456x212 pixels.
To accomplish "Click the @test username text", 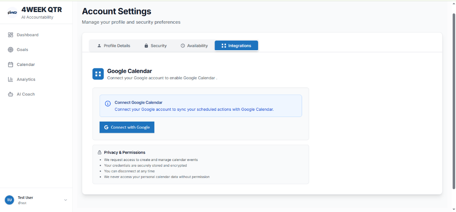I will tap(22, 203).
